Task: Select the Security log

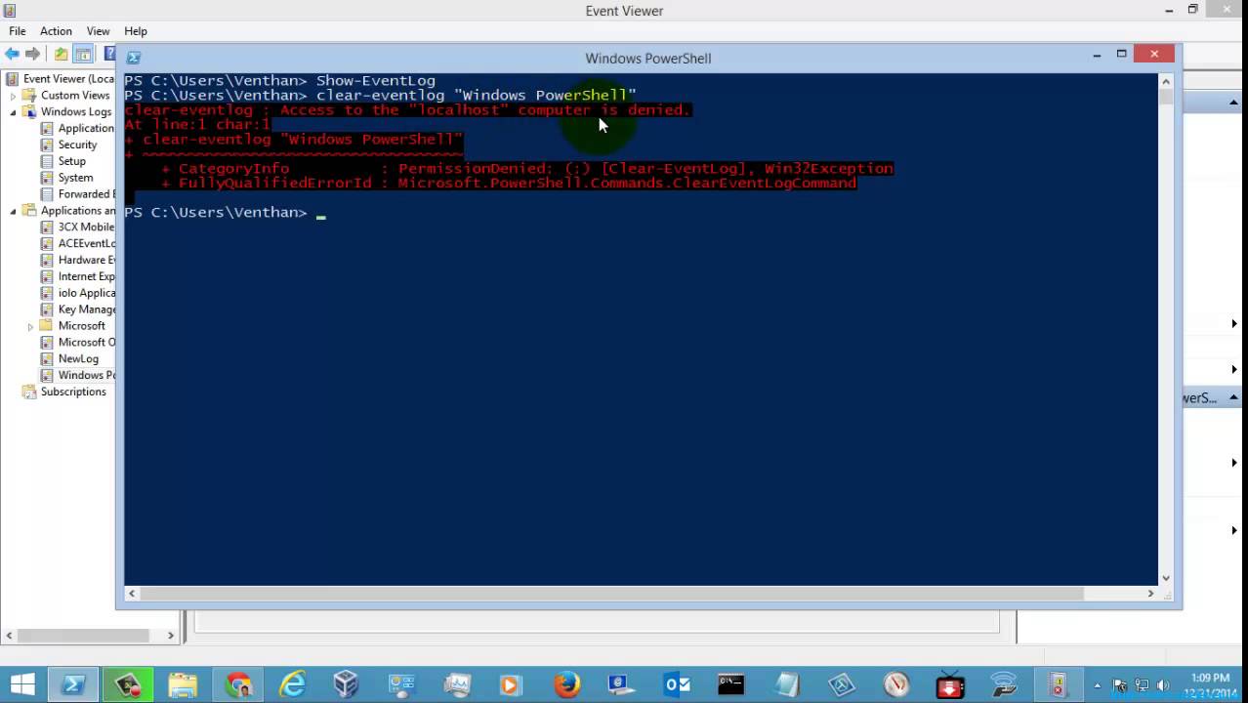Action: click(68, 145)
